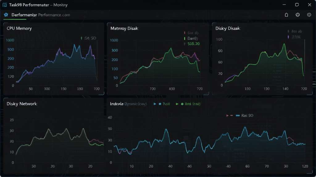Toggle the Dantly series in Memory chart
The height and width of the screenshot is (177, 316).
(x=193, y=38)
